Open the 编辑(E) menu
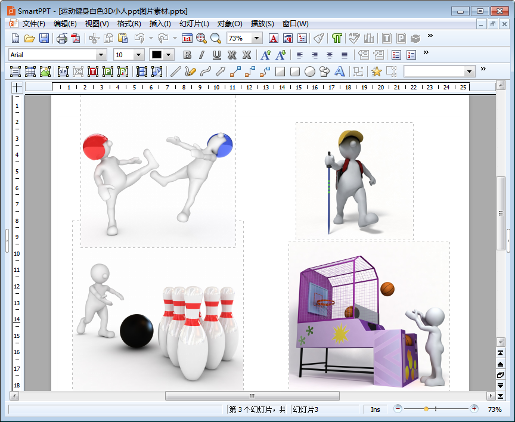 tap(65, 24)
